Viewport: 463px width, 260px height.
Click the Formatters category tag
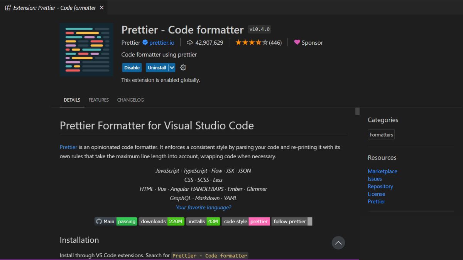click(x=381, y=134)
